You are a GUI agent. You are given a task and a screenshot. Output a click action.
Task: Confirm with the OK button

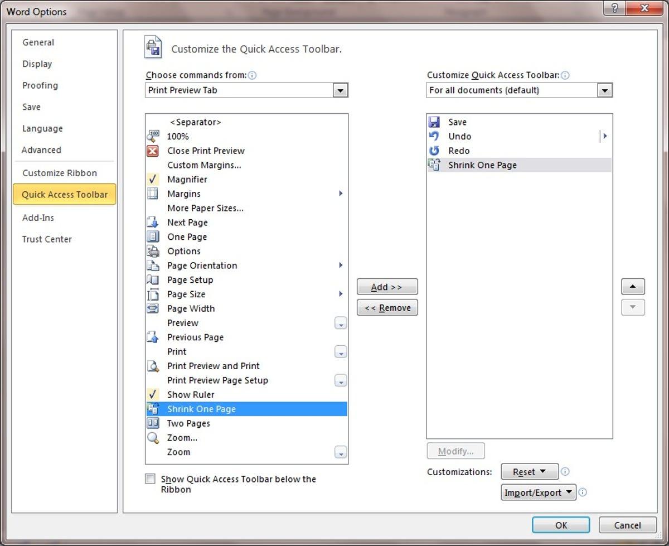tap(561, 525)
